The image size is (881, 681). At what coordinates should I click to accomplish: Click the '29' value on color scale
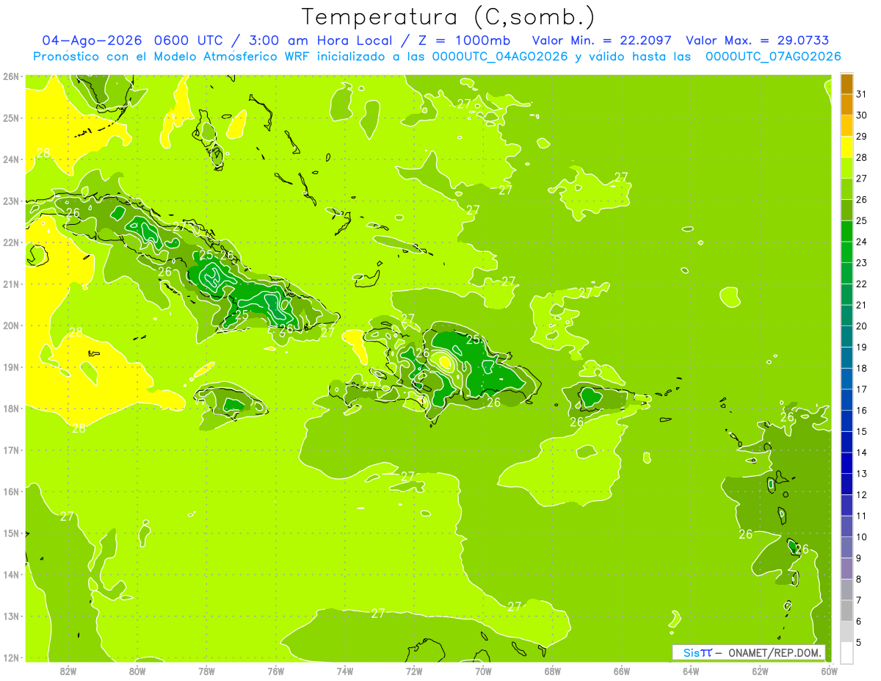(x=862, y=137)
